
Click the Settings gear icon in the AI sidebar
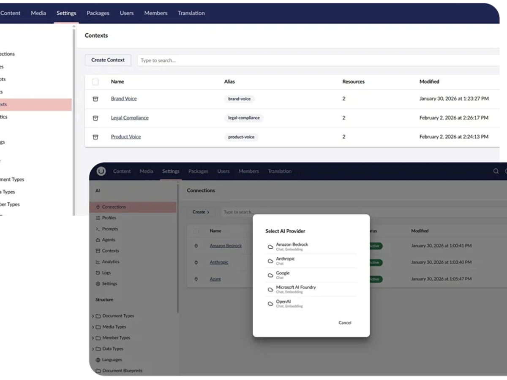coord(98,284)
